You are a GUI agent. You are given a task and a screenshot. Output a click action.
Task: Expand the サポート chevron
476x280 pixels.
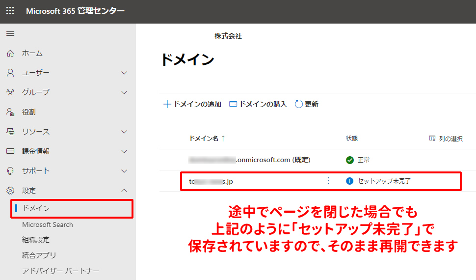[x=124, y=171]
